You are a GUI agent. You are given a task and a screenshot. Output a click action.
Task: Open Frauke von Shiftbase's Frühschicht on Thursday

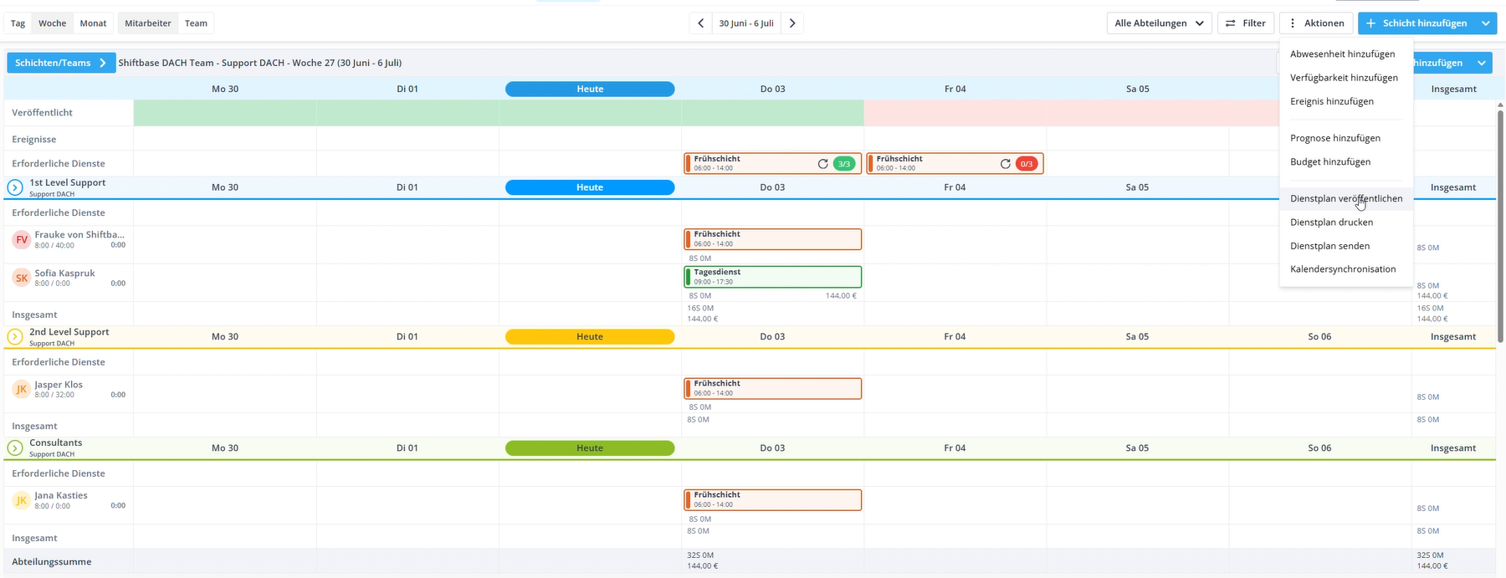point(772,239)
